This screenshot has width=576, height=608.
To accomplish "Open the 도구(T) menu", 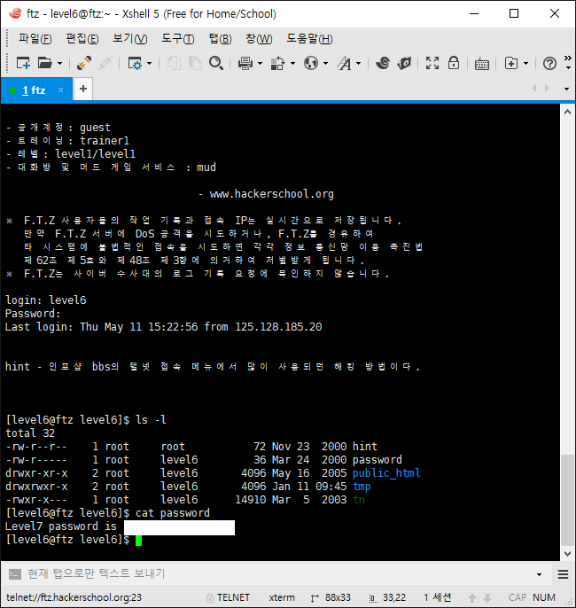I will tap(178, 38).
